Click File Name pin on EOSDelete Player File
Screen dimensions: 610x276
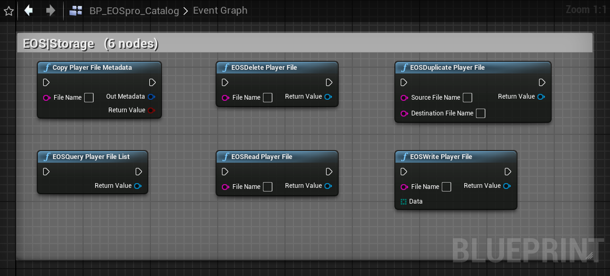click(225, 98)
